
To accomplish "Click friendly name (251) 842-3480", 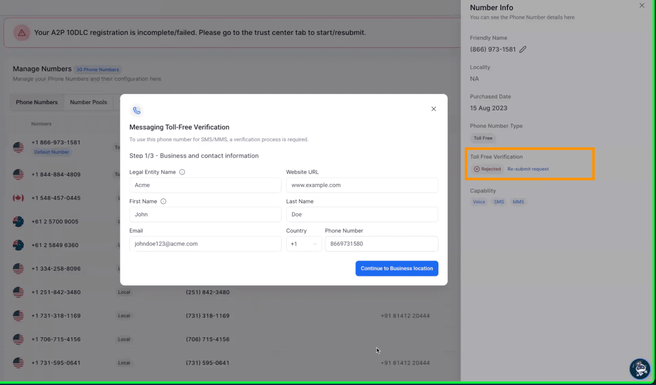I will (208, 292).
